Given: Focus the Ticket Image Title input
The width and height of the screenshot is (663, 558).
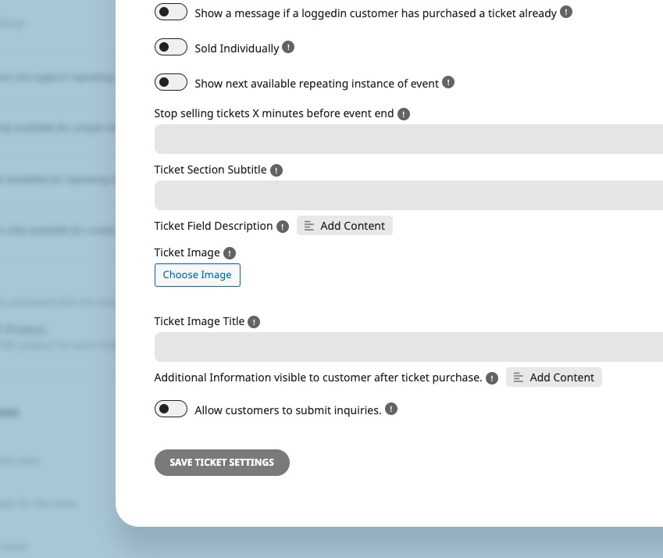Looking at the screenshot, I should coord(408,347).
